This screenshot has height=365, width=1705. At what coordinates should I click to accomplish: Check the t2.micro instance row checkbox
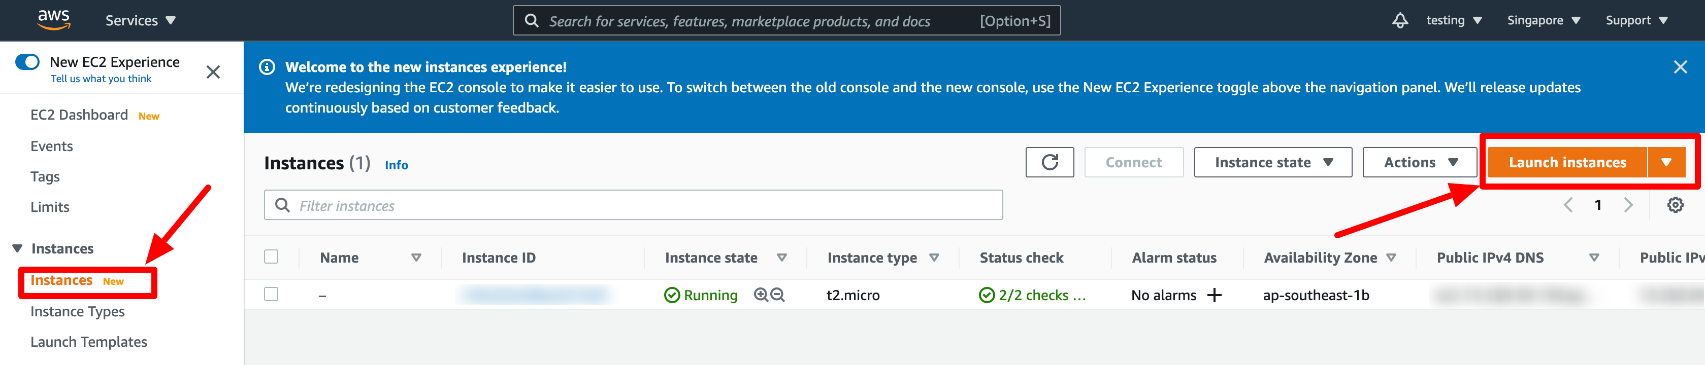click(x=271, y=294)
